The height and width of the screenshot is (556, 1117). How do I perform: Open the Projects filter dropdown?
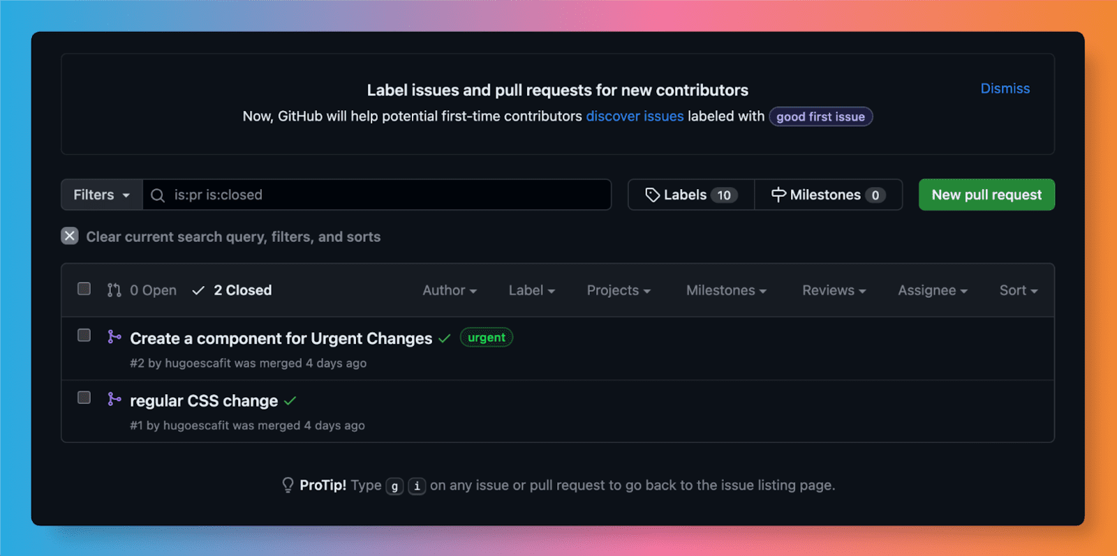619,290
